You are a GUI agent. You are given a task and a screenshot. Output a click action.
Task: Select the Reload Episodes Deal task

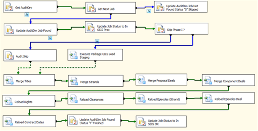click(229, 98)
